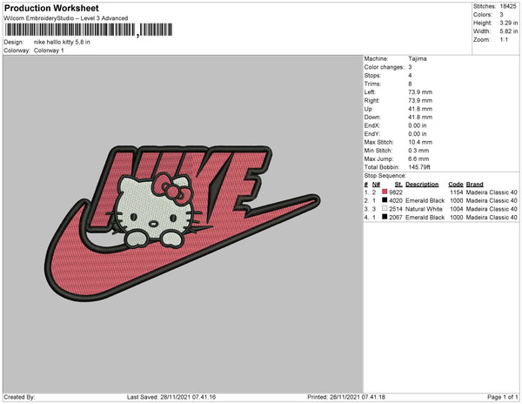This screenshot has width=522, height=404.
Task: Click "Printed: 28/11/2021 07.41.18" in footer
Action: click(346, 397)
